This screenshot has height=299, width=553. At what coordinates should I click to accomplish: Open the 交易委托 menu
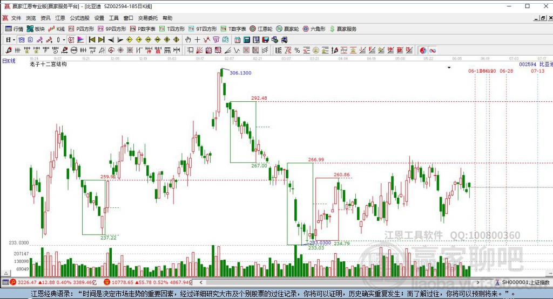[148, 18]
